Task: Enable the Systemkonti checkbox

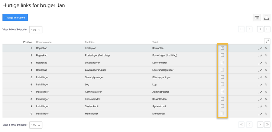Action: pos(222,106)
